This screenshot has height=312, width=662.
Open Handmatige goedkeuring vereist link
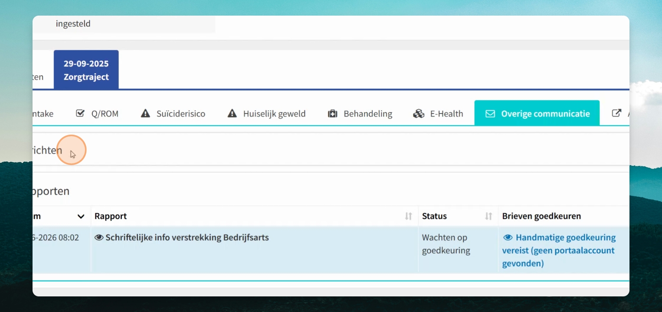click(559, 250)
